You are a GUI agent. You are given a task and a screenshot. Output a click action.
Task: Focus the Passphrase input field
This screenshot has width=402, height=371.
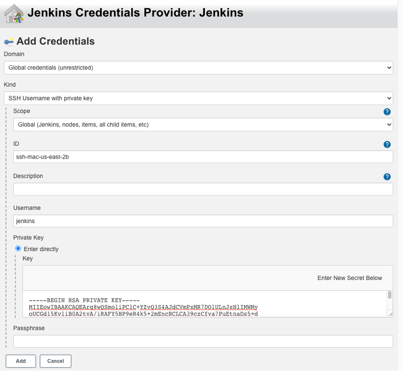(203, 341)
